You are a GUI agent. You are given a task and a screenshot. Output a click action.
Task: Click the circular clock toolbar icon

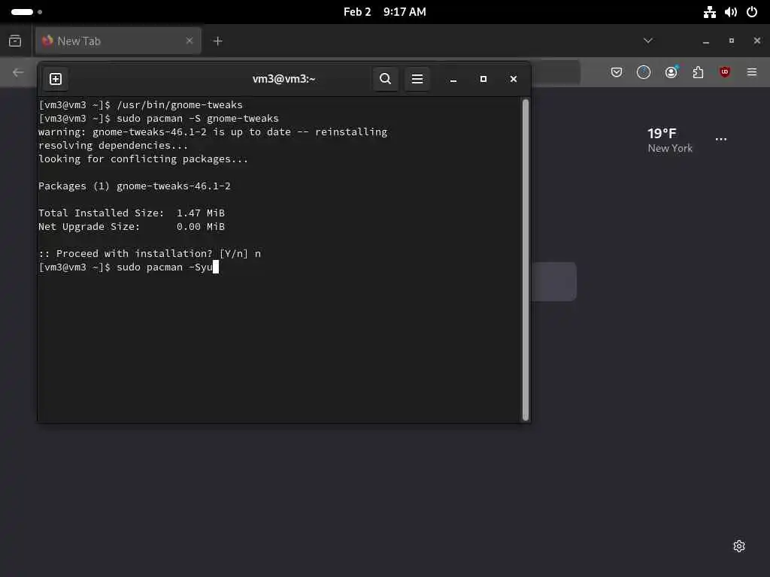pyautogui.click(x=644, y=73)
